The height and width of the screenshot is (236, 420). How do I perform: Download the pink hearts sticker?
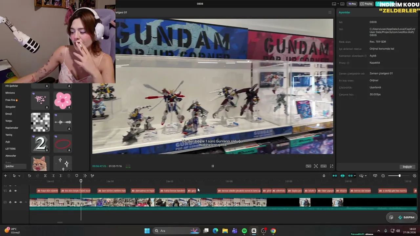click(x=47, y=107)
